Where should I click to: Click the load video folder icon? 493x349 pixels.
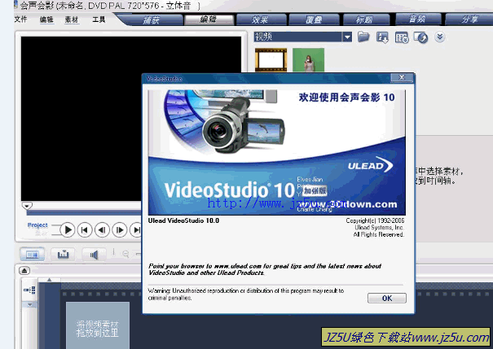point(363,37)
